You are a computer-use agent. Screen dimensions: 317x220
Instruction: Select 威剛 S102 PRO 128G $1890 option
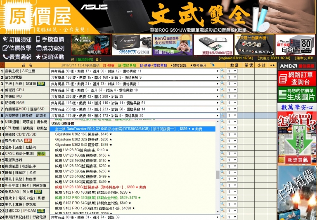(x=132, y=208)
